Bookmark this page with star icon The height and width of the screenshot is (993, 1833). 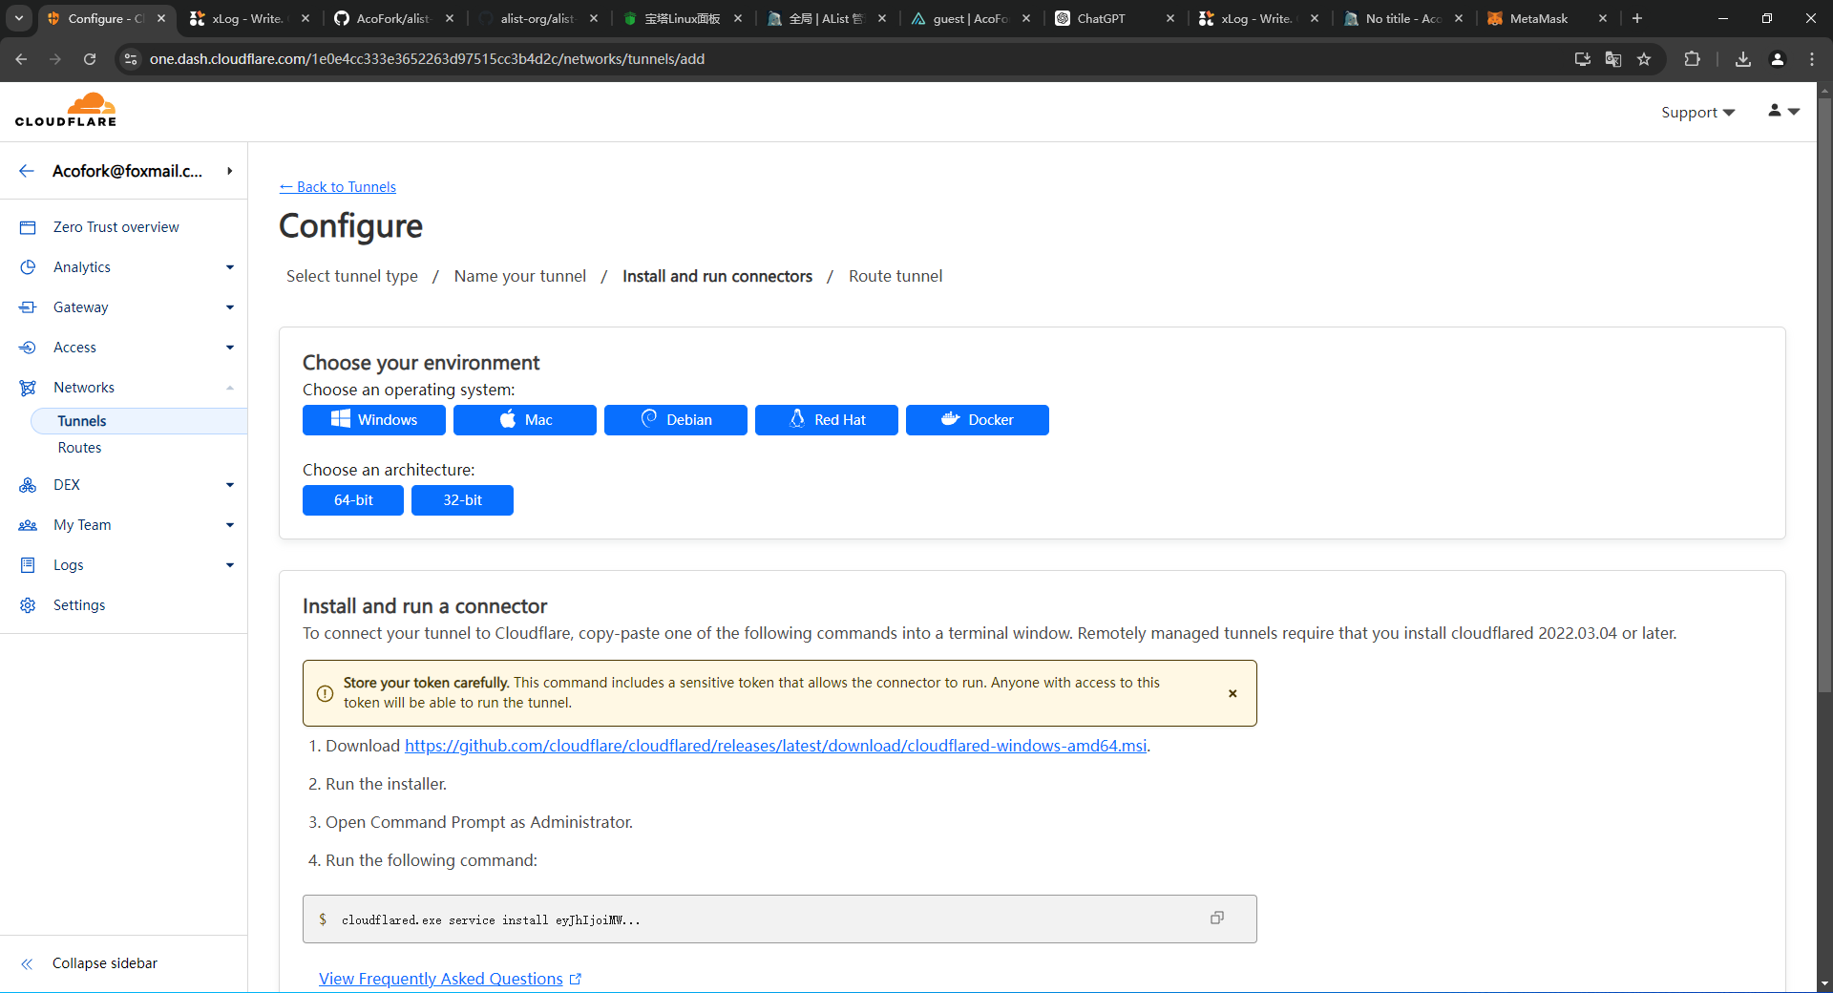pyautogui.click(x=1644, y=59)
